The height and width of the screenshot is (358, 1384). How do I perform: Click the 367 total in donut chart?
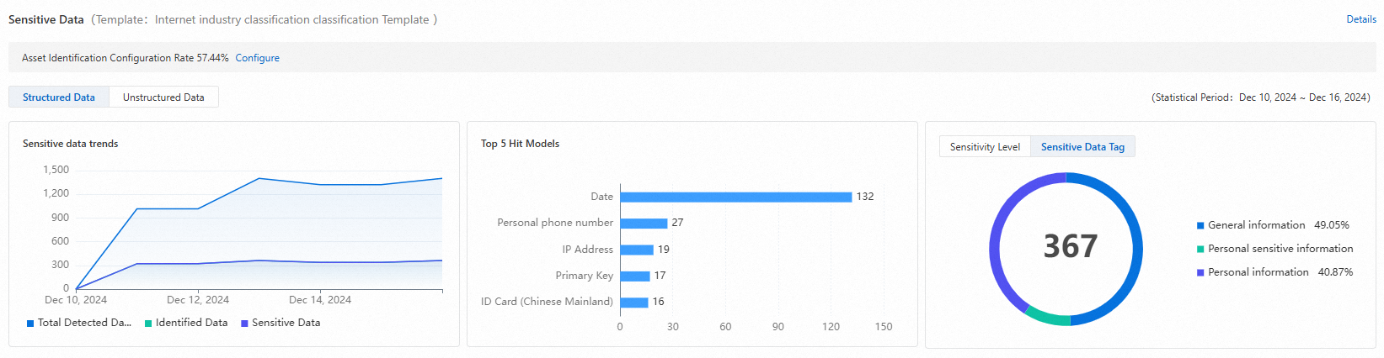[1070, 246]
